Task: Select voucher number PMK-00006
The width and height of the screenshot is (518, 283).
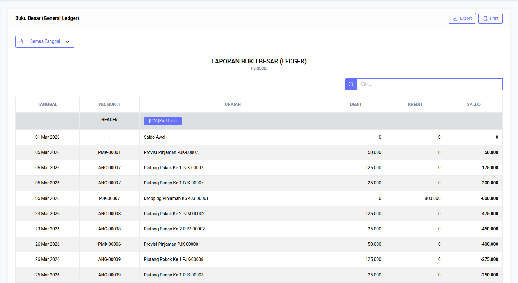Action: [109, 244]
